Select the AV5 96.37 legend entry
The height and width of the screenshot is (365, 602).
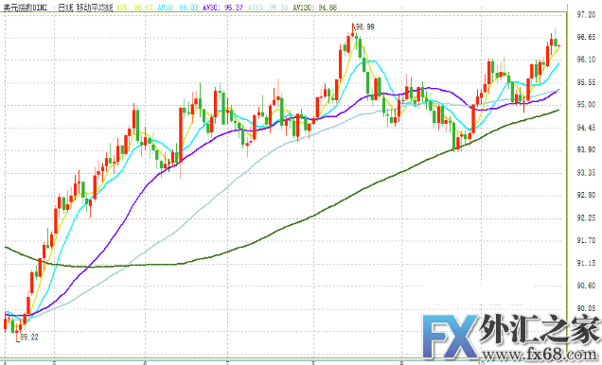click(134, 8)
